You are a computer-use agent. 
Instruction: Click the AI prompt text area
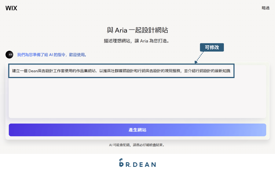coord(137,92)
